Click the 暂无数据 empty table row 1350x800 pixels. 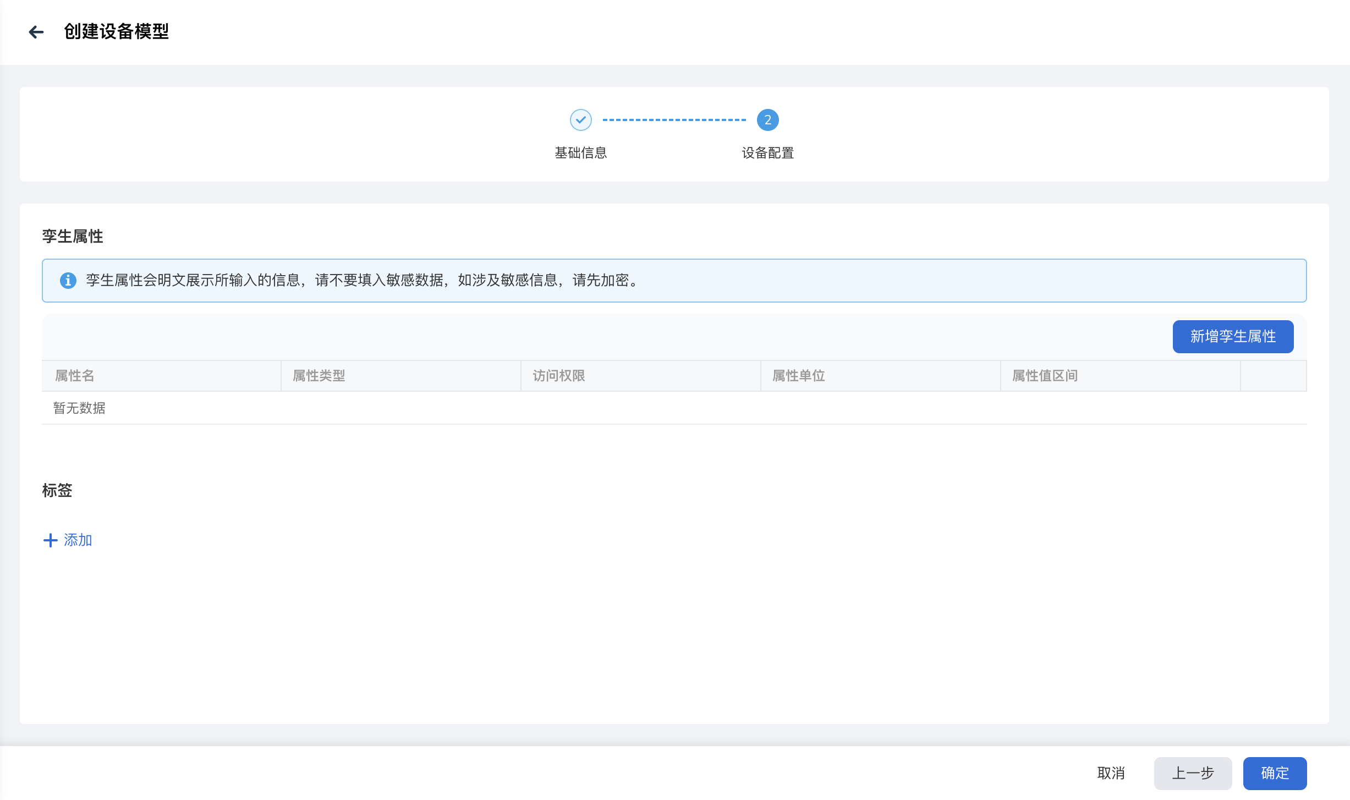tap(79, 408)
